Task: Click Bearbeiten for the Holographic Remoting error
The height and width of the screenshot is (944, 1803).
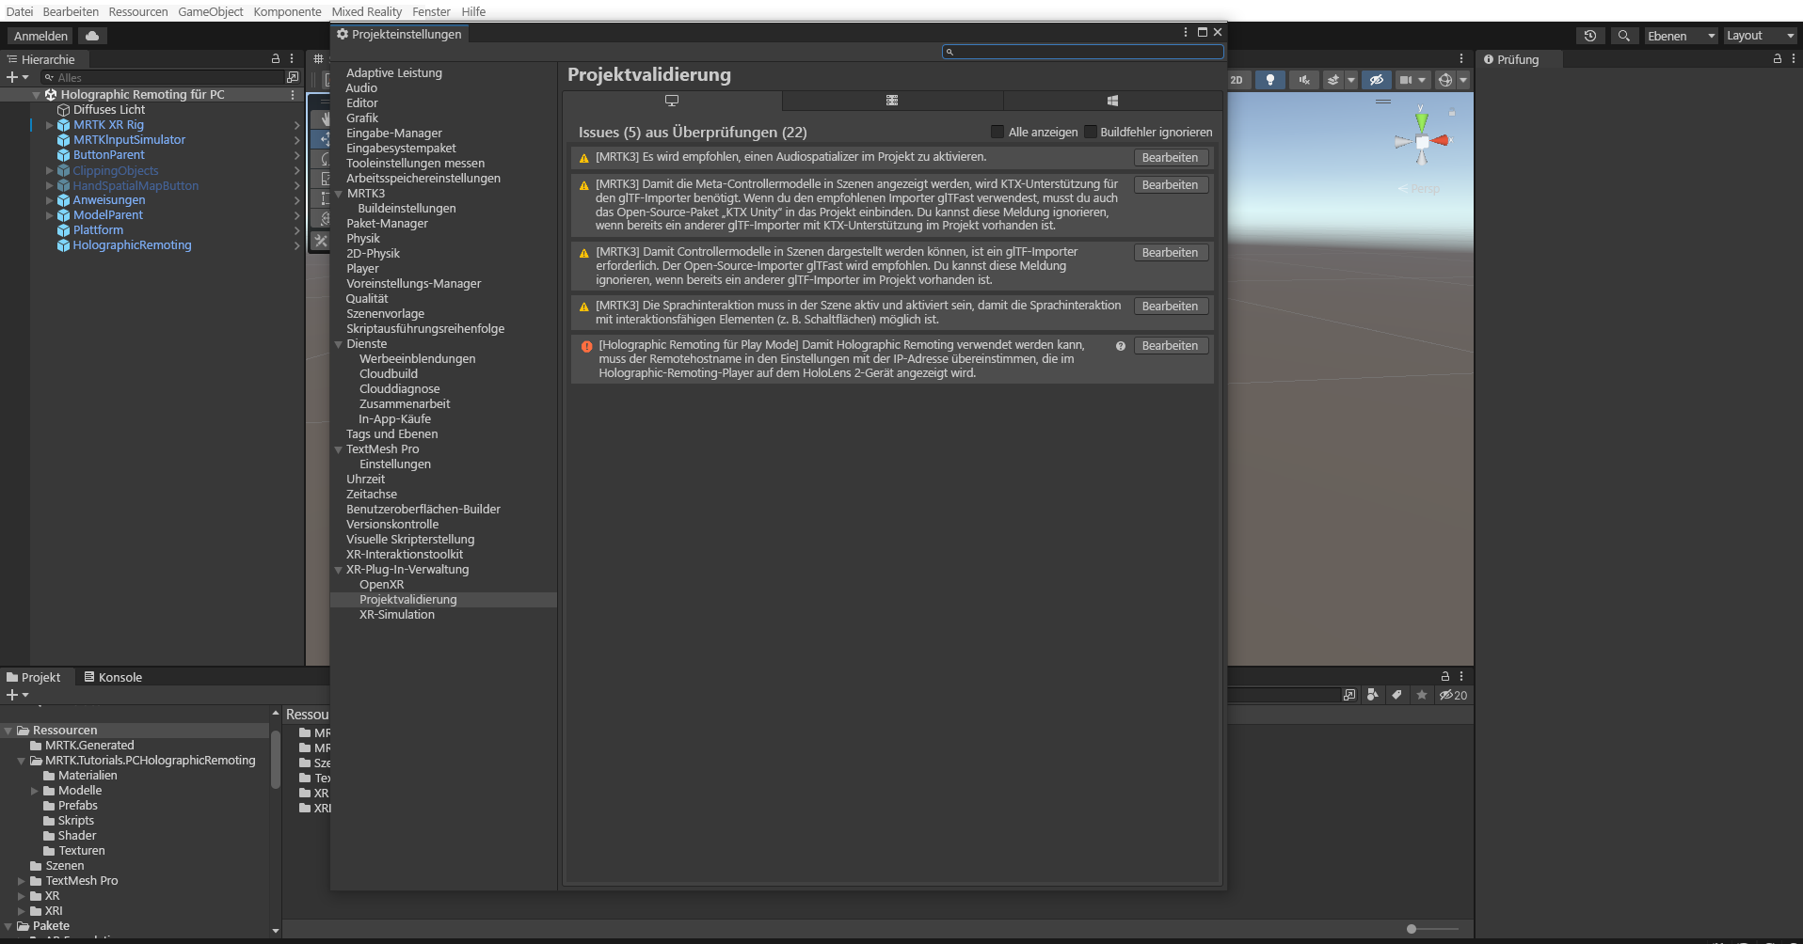Action: pyautogui.click(x=1170, y=346)
